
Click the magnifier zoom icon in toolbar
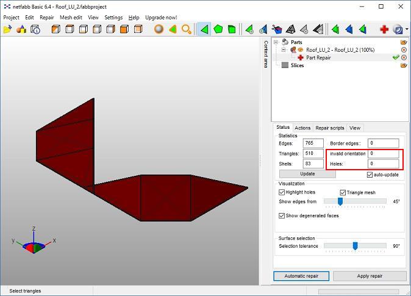(x=187, y=29)
